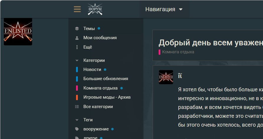Expand the Ещё menu
The width and height of the screenshot is (263, 139).
(x=88, y=47)
